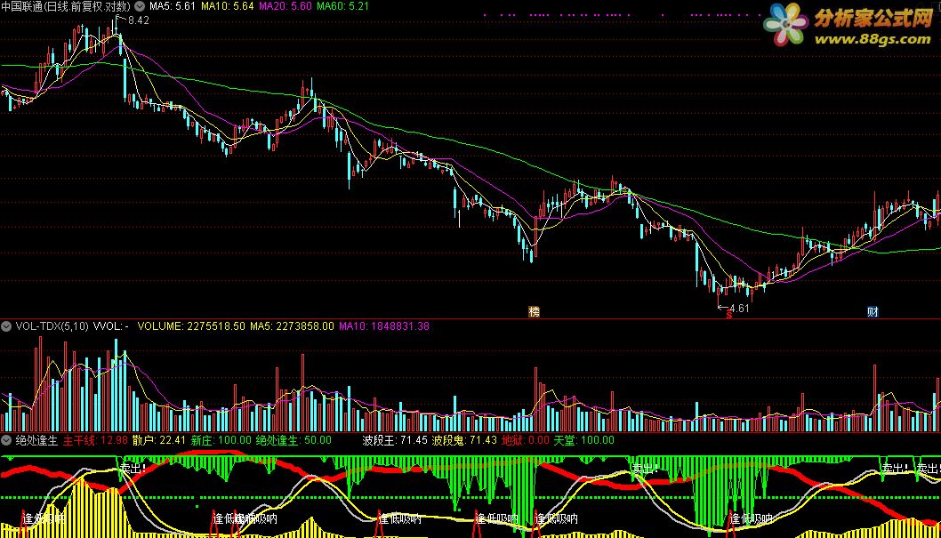Click the red S marker under the 4.61 low
Viewport: 941px width, 538px height.
tap(729, 316)
